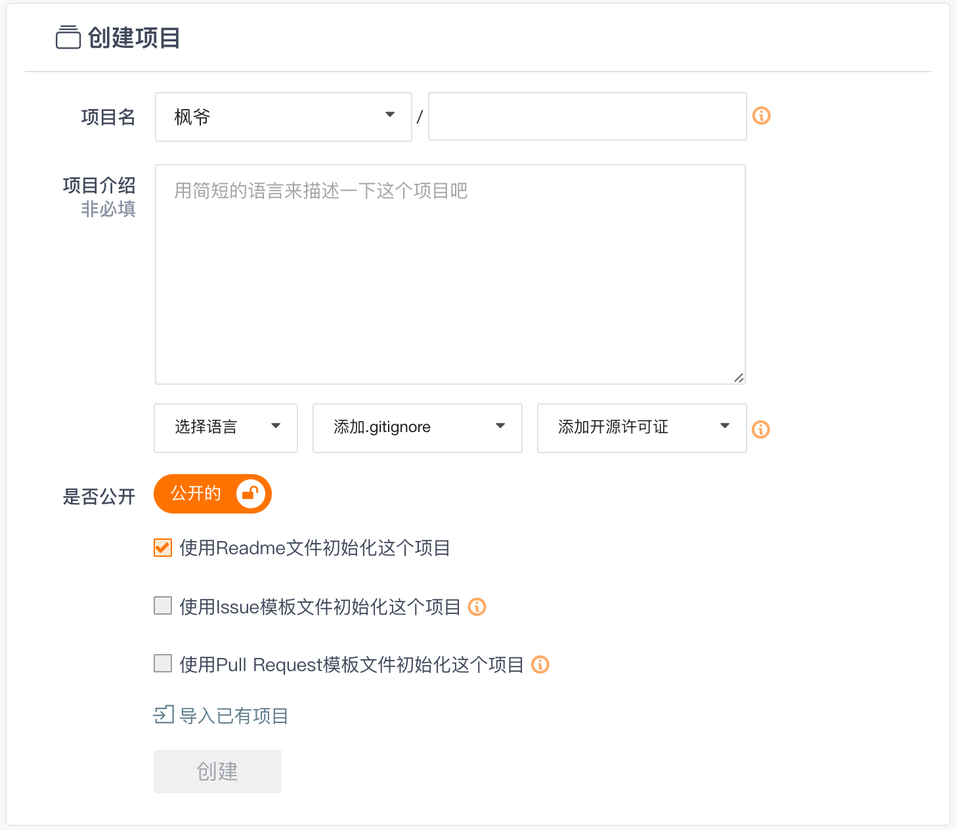Click info icon next to Issue template option
Viewport: 956px width, 830px height.
click(477, 607)
